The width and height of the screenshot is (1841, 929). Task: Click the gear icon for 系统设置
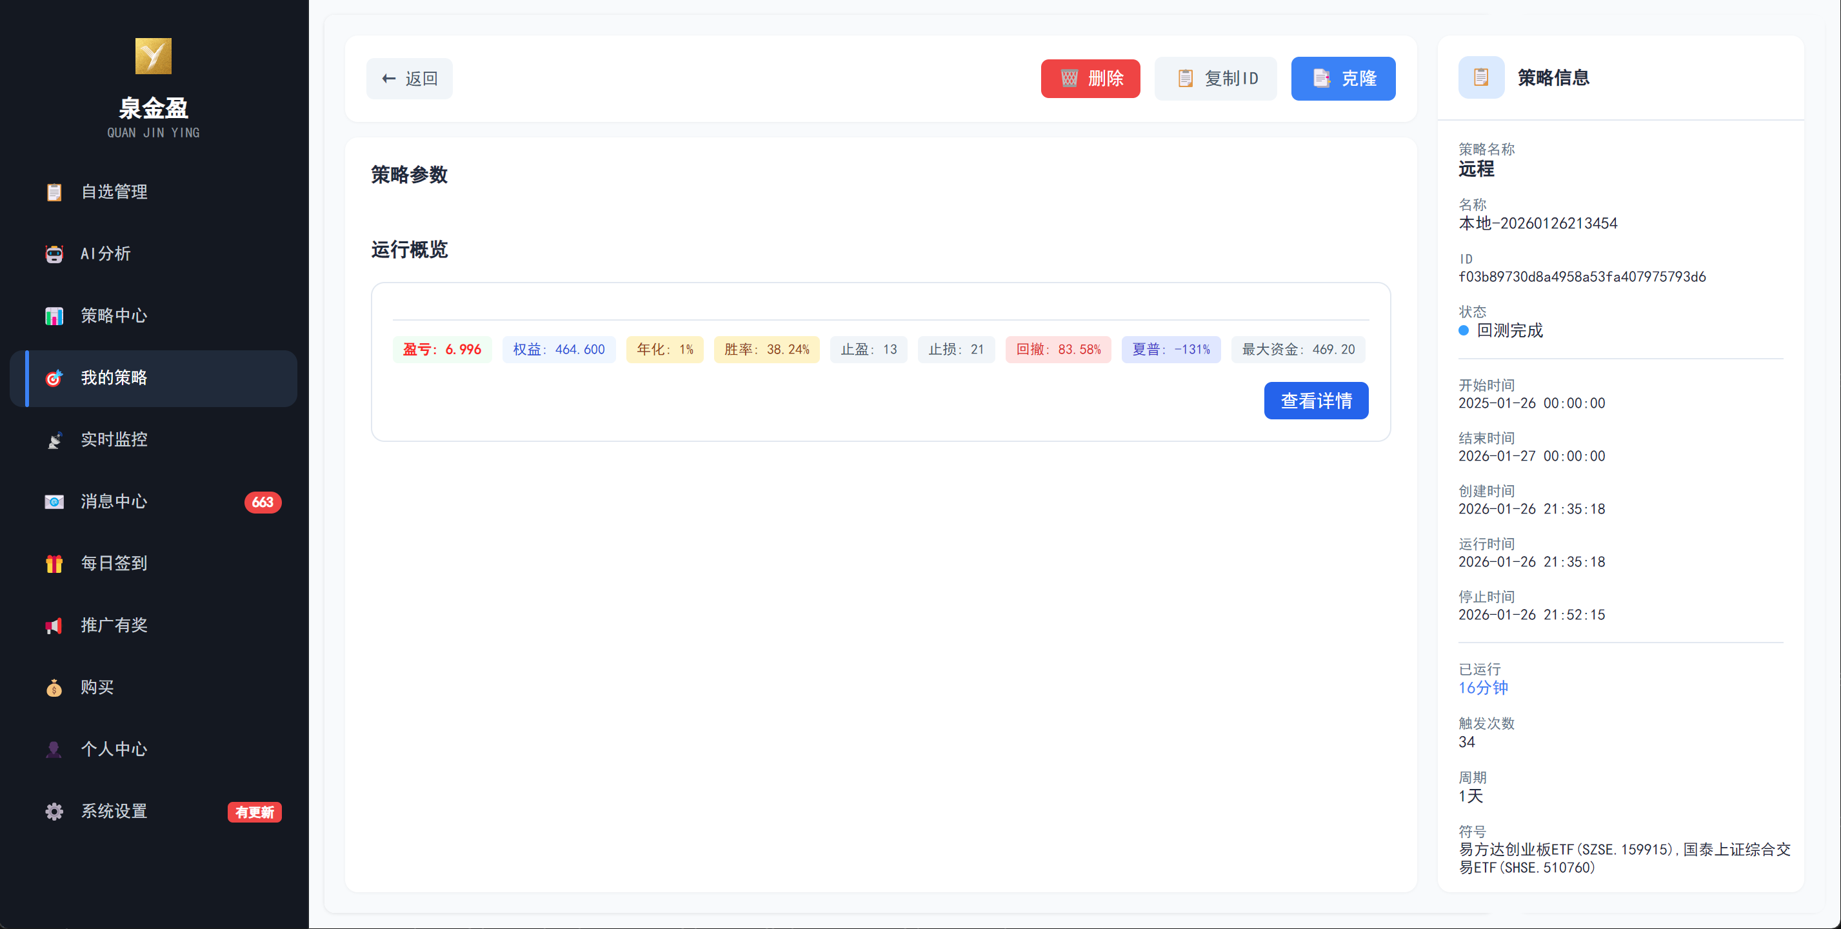[54, 812]
